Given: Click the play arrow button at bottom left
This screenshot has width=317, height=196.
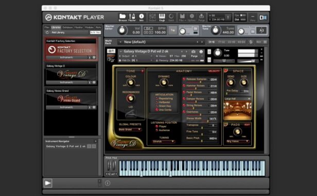Looking at the screenshot, I should pos(48,183).
